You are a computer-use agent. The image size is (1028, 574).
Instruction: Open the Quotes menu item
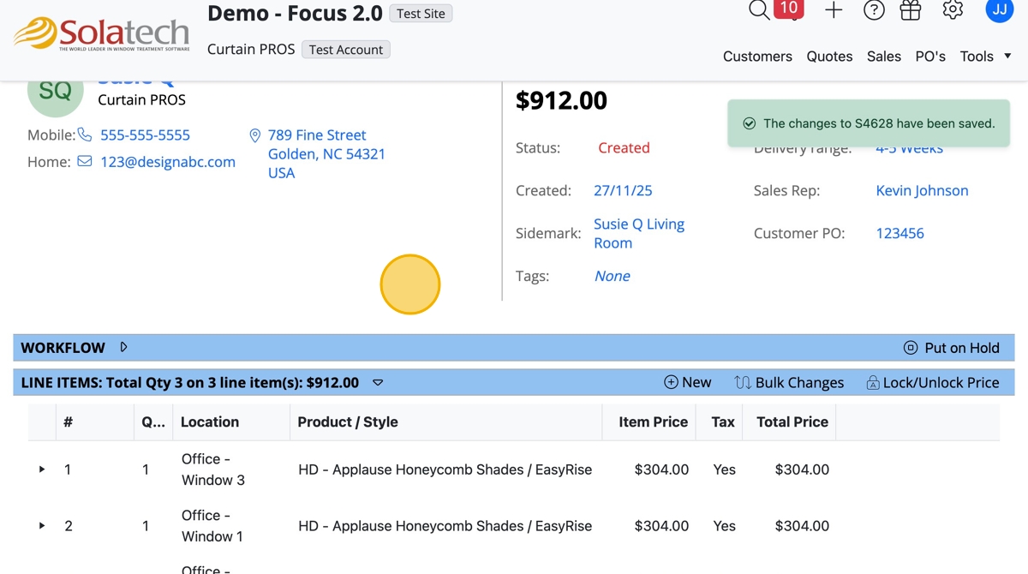pos(829,57)
